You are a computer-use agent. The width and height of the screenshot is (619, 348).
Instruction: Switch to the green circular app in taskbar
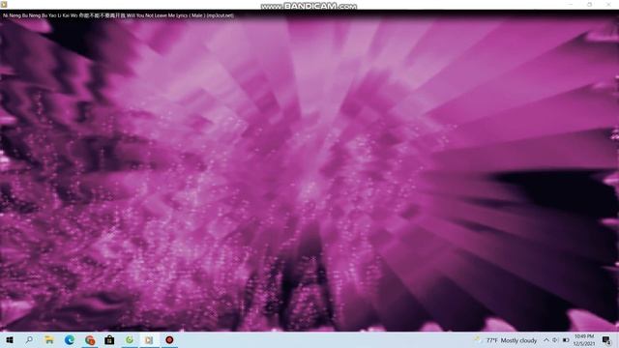(130, 339)
